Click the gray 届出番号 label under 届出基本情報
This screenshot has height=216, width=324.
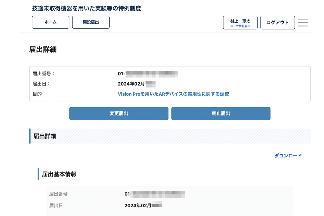coord(58,194)
